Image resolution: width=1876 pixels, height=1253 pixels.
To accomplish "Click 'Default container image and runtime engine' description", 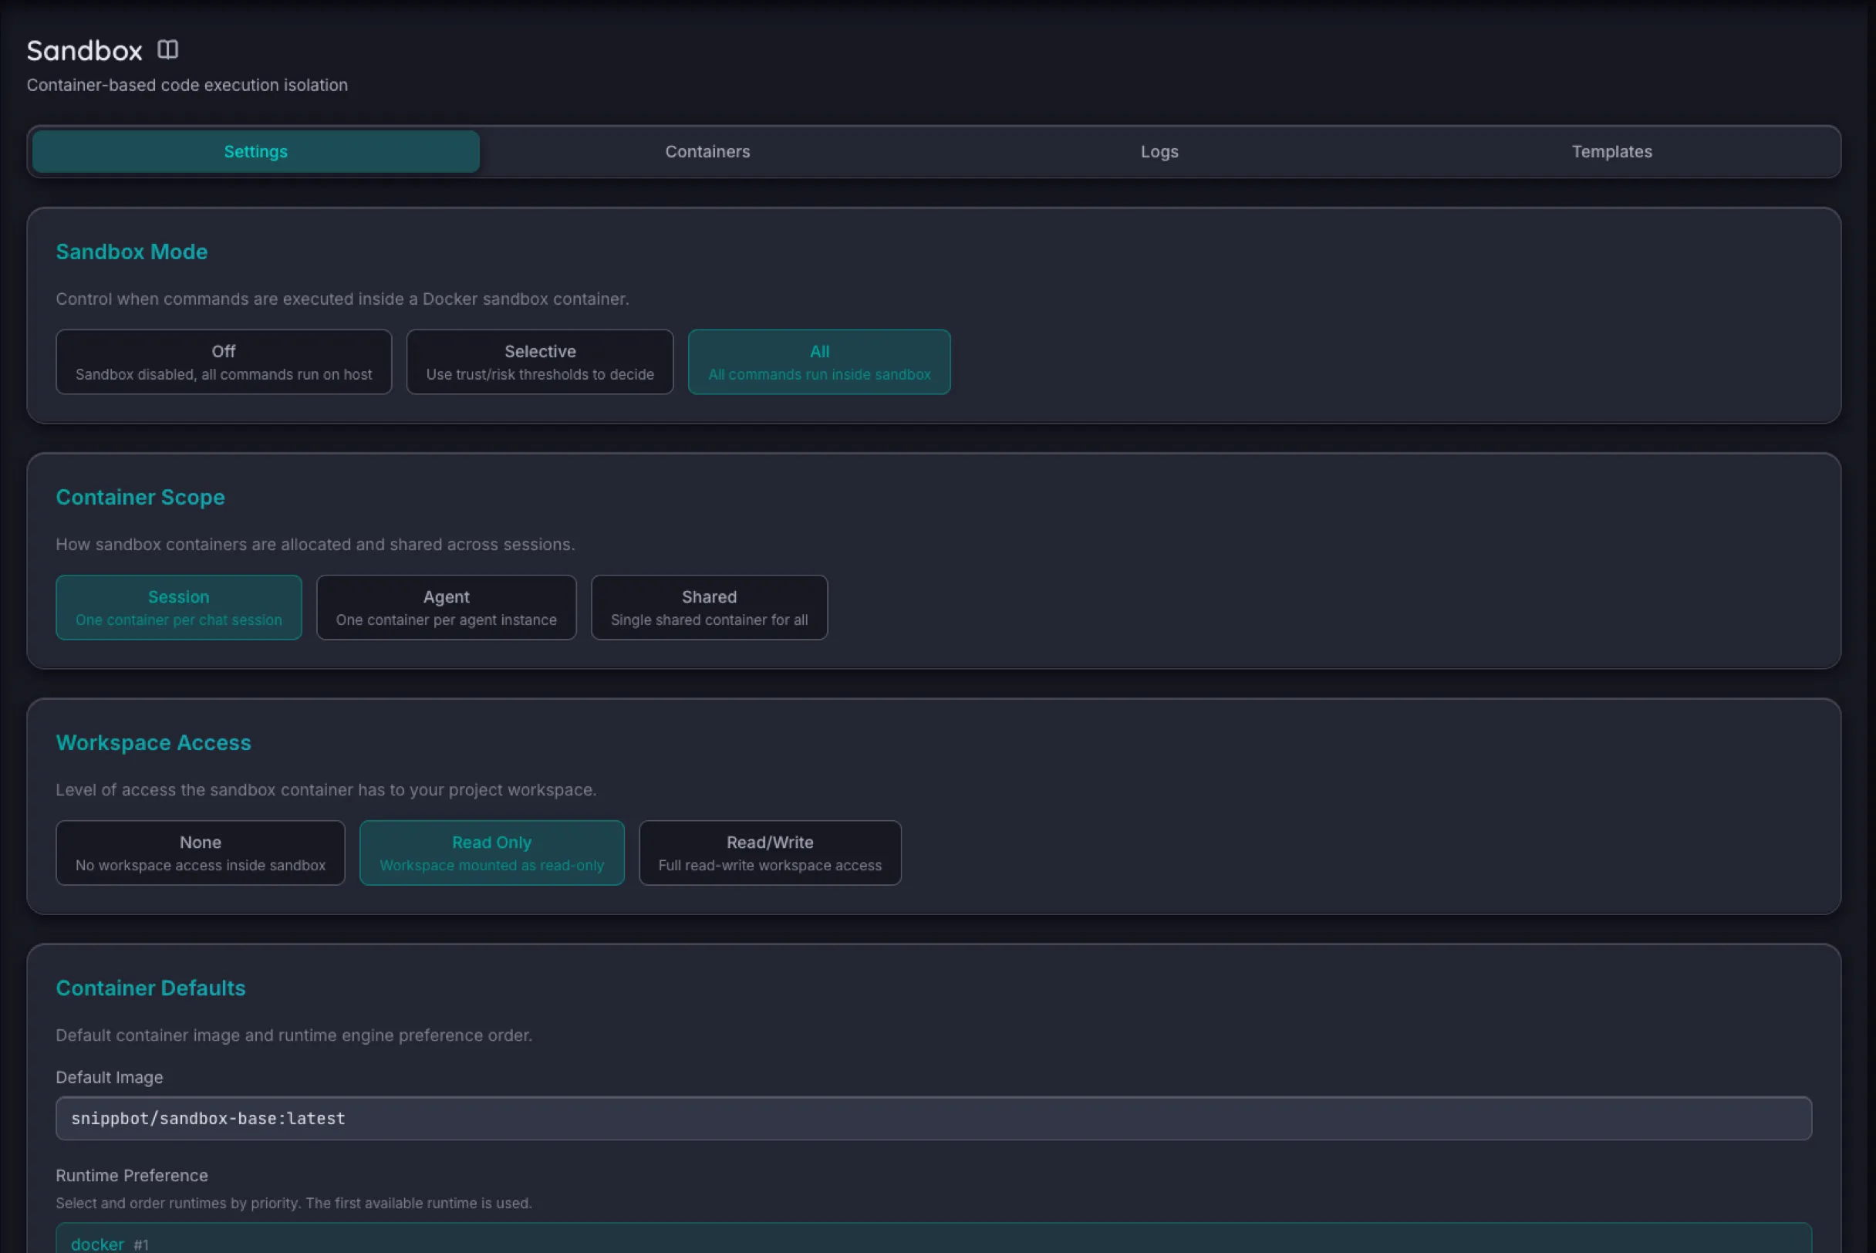I will 294,1035.
